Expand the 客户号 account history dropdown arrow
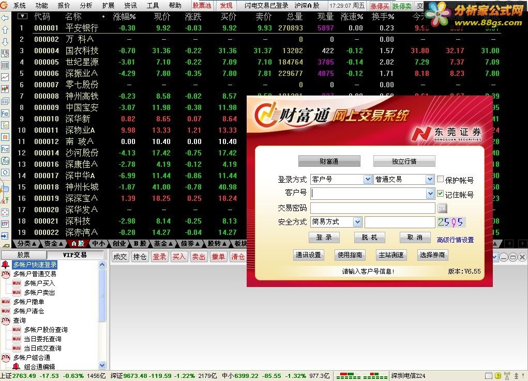 click(x=430, y=194)
